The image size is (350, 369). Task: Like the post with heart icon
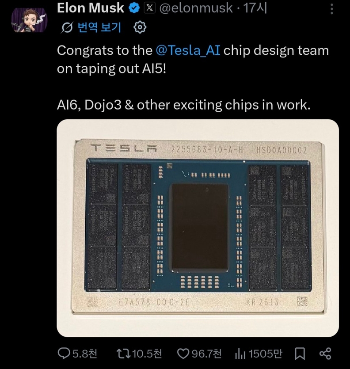coord(183,354)
